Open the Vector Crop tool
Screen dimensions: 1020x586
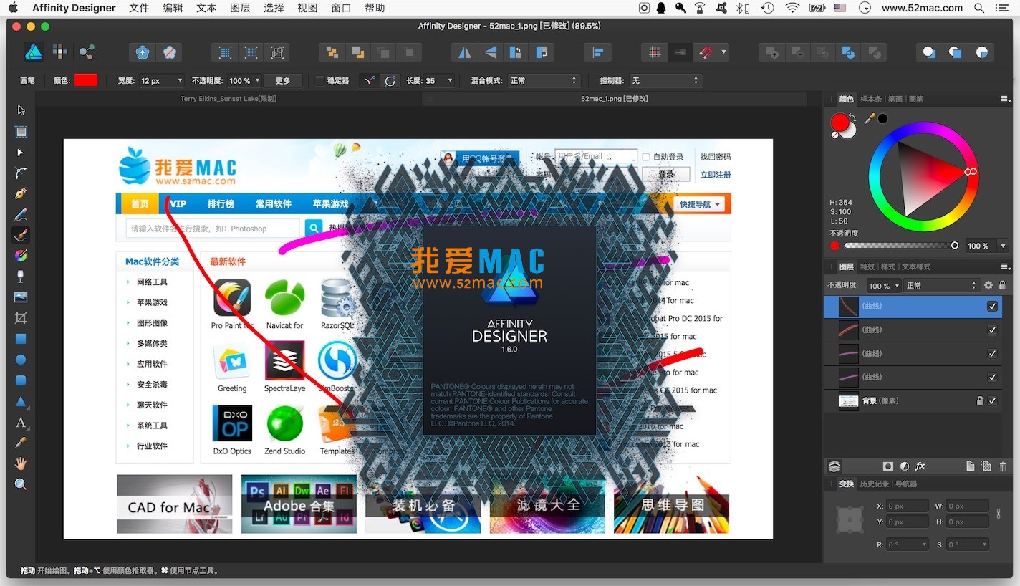[20, 317]
